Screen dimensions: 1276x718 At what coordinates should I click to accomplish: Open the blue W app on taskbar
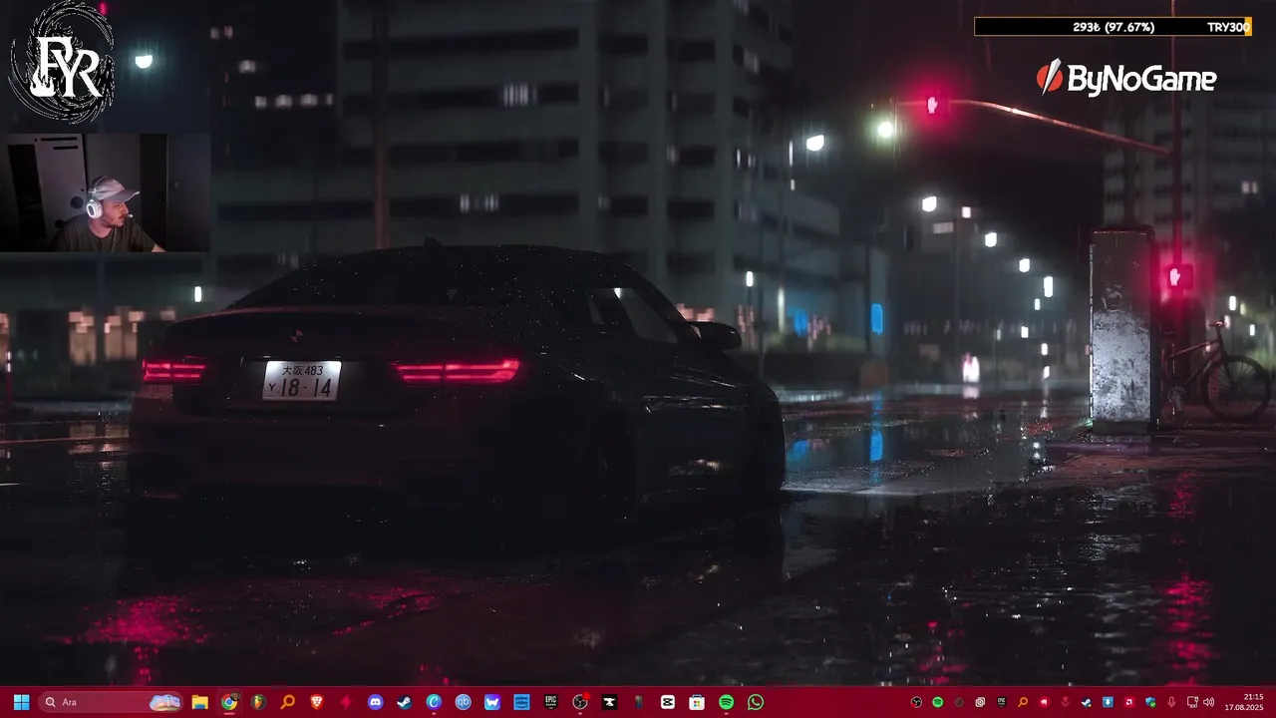(x=492, y=702)
